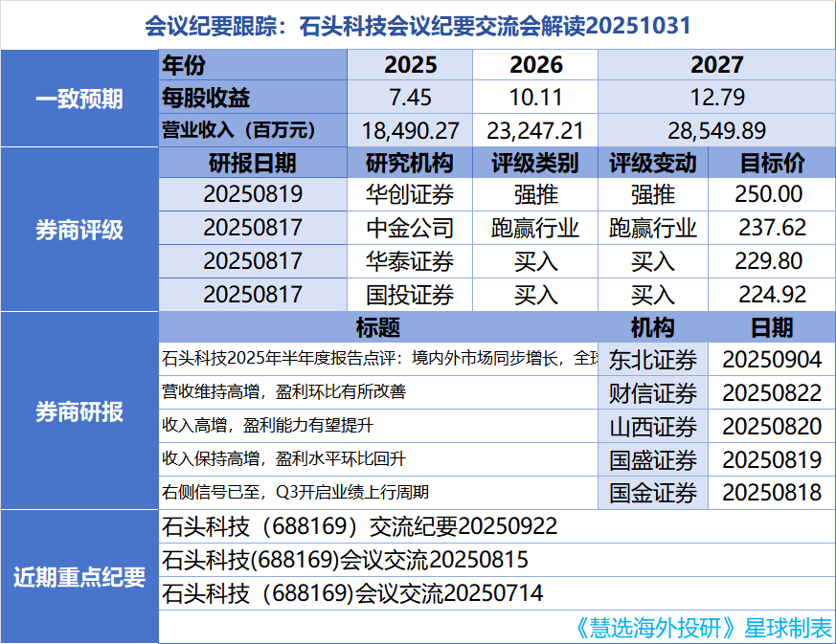Click the '一致预期' section header cell
Viewport: 836px width, 644px height.
pos(79,98)
